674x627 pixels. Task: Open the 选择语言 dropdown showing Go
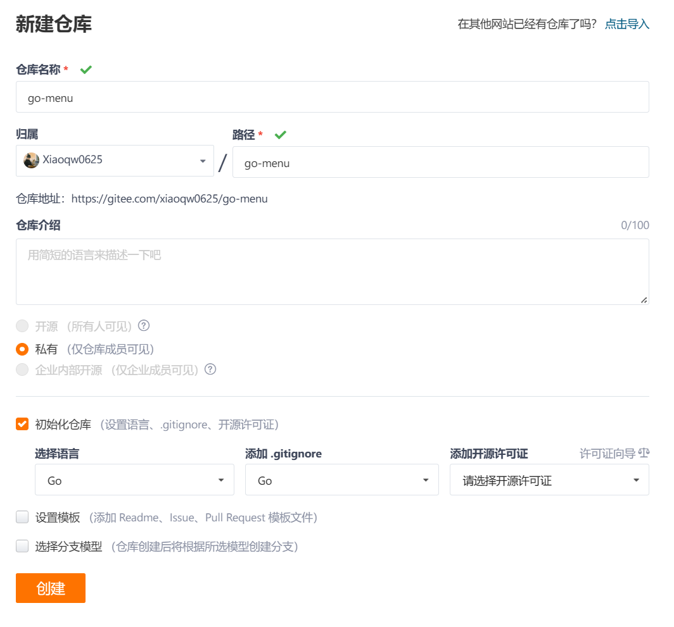click(x=134, y=480)
